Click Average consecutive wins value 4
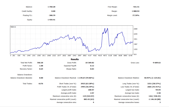Viewport: 169px width, 107px height. click(94, 102)
